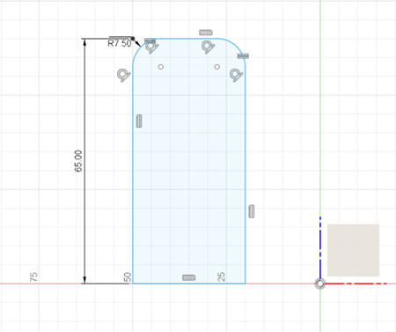
Task: Select the tangent icon inside the right edge
Action: pos(236,75)
